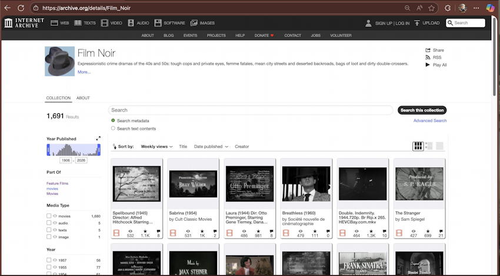The width and height of the screenshot is (500, 276).
Task: Check the 1955 year filter
Action: click(49, 267)
